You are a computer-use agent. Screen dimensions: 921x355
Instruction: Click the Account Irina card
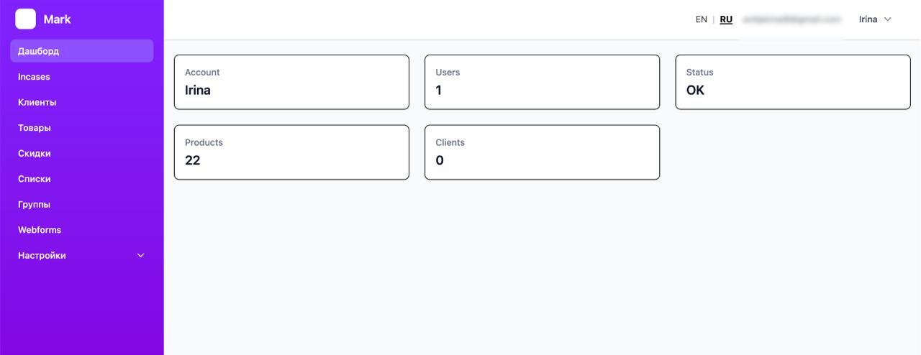291,82
